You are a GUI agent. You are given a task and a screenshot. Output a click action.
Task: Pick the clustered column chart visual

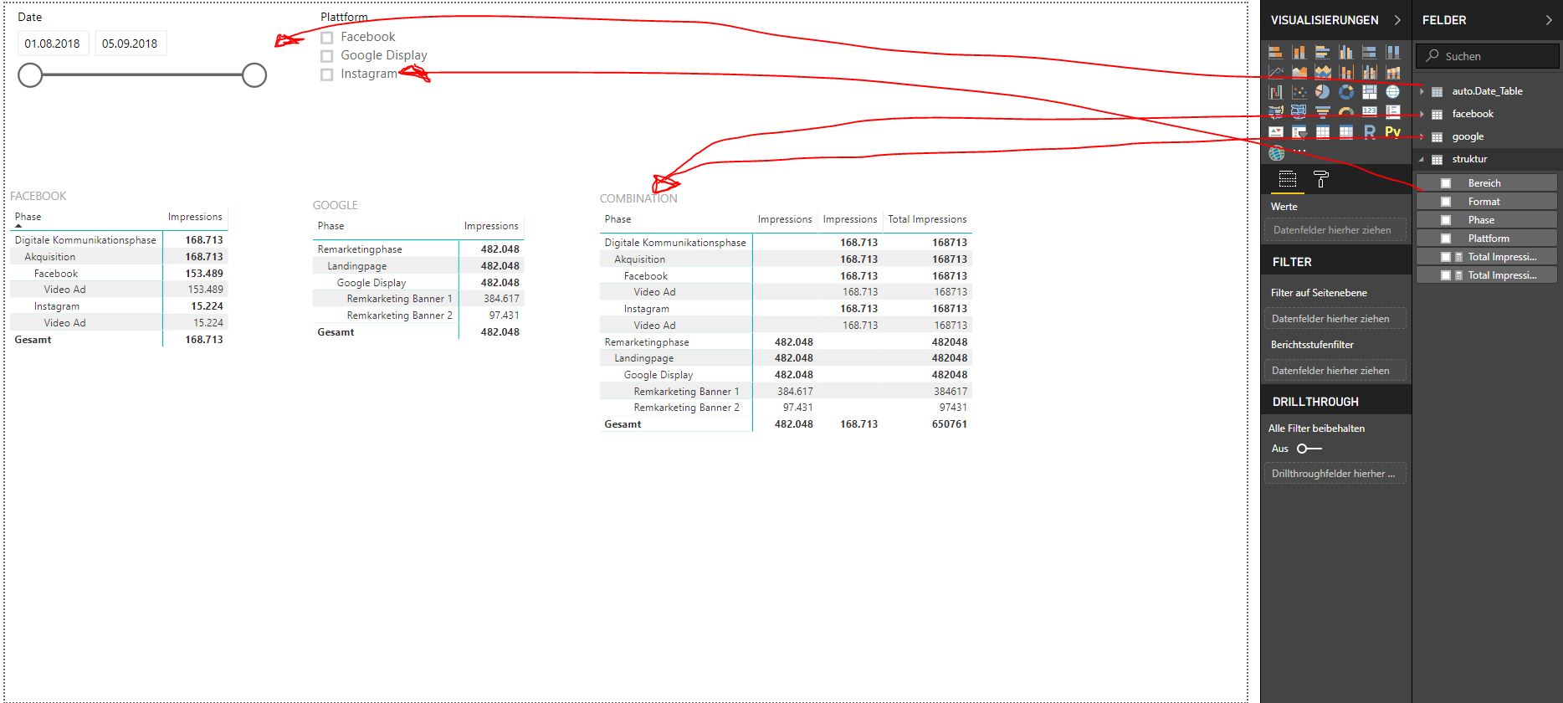pyautogui.click(x=1346, y=53)
